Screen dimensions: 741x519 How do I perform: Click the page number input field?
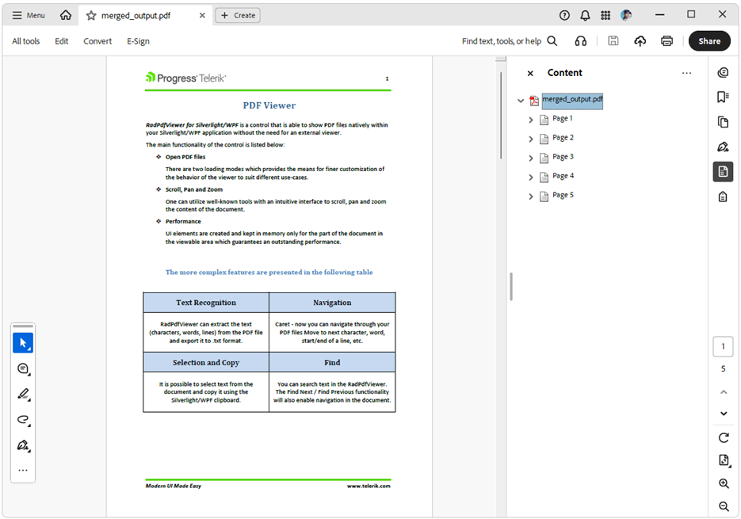coord(723,346)
